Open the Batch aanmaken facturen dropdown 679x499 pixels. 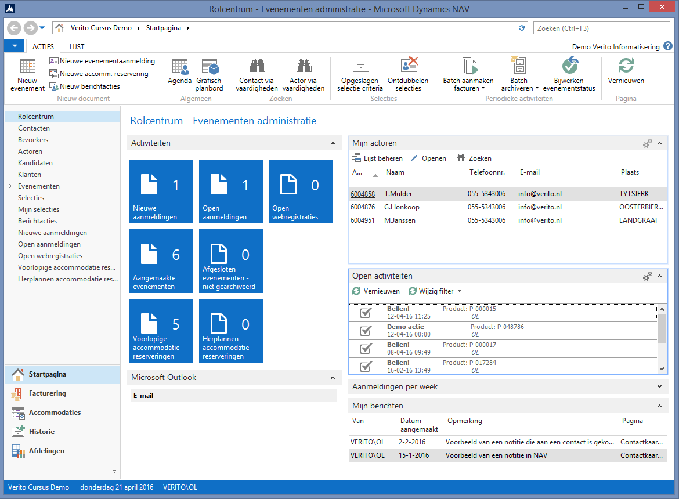coord(468,74)
